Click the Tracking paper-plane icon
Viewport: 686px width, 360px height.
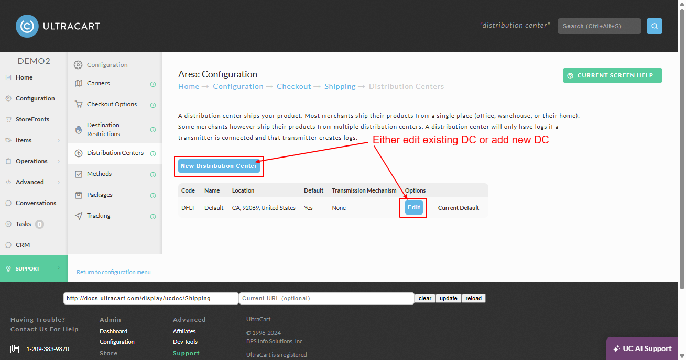tap(79, 216)
